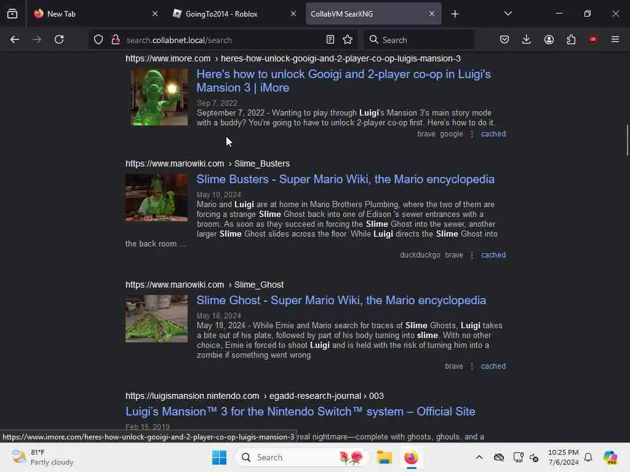The image size is (630, 472).
Task: Open Firefox hamburger application menu
Action: [615, 39]
